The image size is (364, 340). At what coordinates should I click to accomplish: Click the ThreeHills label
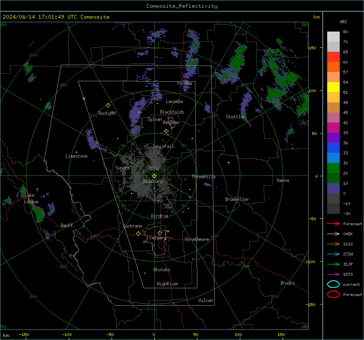tap(203, 177)
